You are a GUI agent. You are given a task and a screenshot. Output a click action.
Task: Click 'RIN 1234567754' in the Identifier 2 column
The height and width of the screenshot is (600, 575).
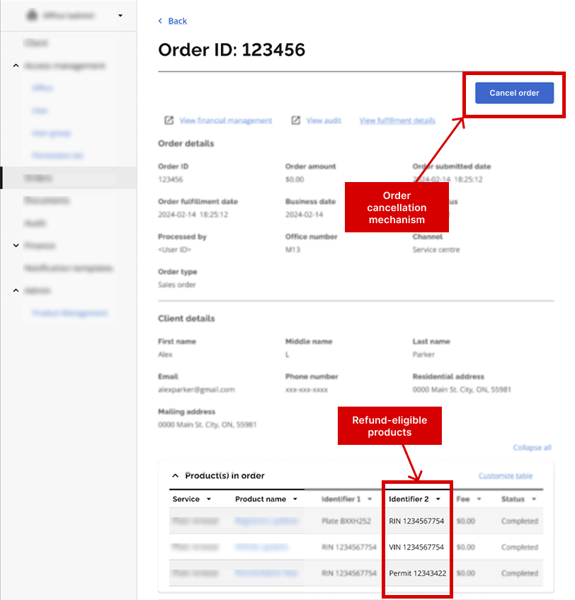(x=416, y=521)
